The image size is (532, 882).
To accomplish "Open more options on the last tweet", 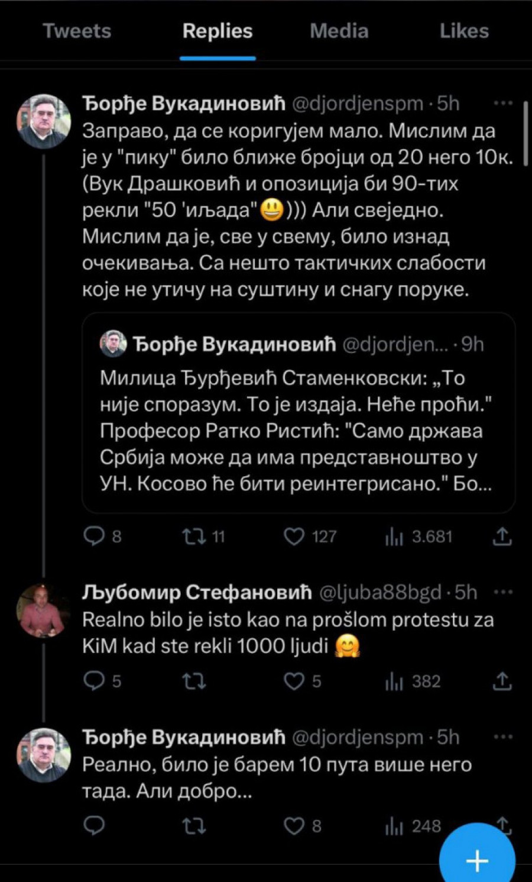I will pyautogui.click(x=502, y=737).
